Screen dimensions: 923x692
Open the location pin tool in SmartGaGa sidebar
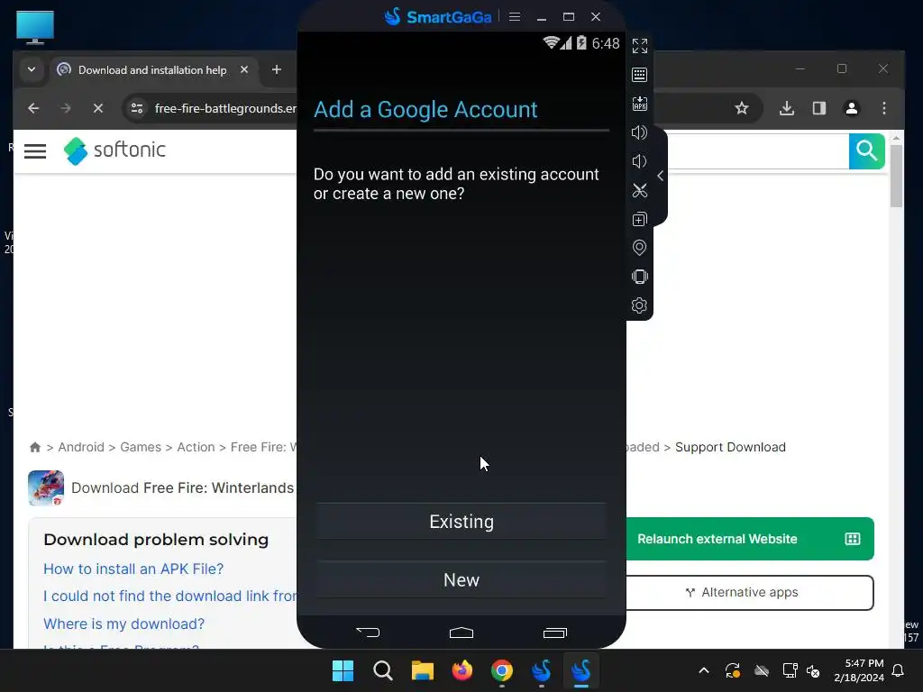pyautogui.click(x=639, y=248)
